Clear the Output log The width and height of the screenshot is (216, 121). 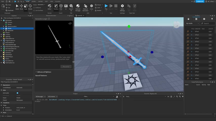point(117,97)
